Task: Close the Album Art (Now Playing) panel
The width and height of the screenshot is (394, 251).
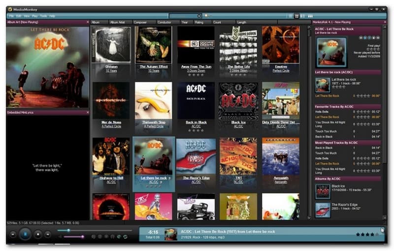Action: click(88, 22)
